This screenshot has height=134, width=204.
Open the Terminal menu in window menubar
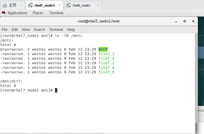click(x=56, y=30)
